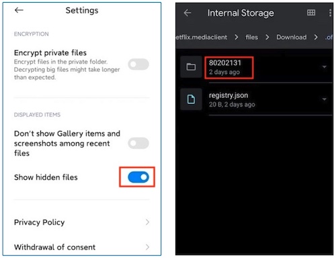Jump to etflix.mediaclient breadcrumb
The width and height of the screenshot is (336, 259).
point(202,37)
